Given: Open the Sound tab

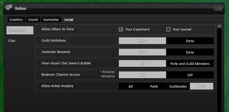Looking at the screenshot, I should pos(33,19).
